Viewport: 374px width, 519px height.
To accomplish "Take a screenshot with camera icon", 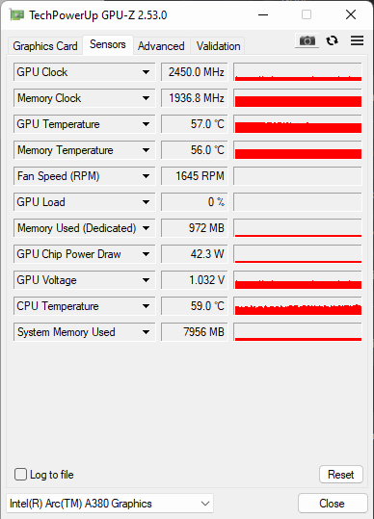I will (307, 40).
